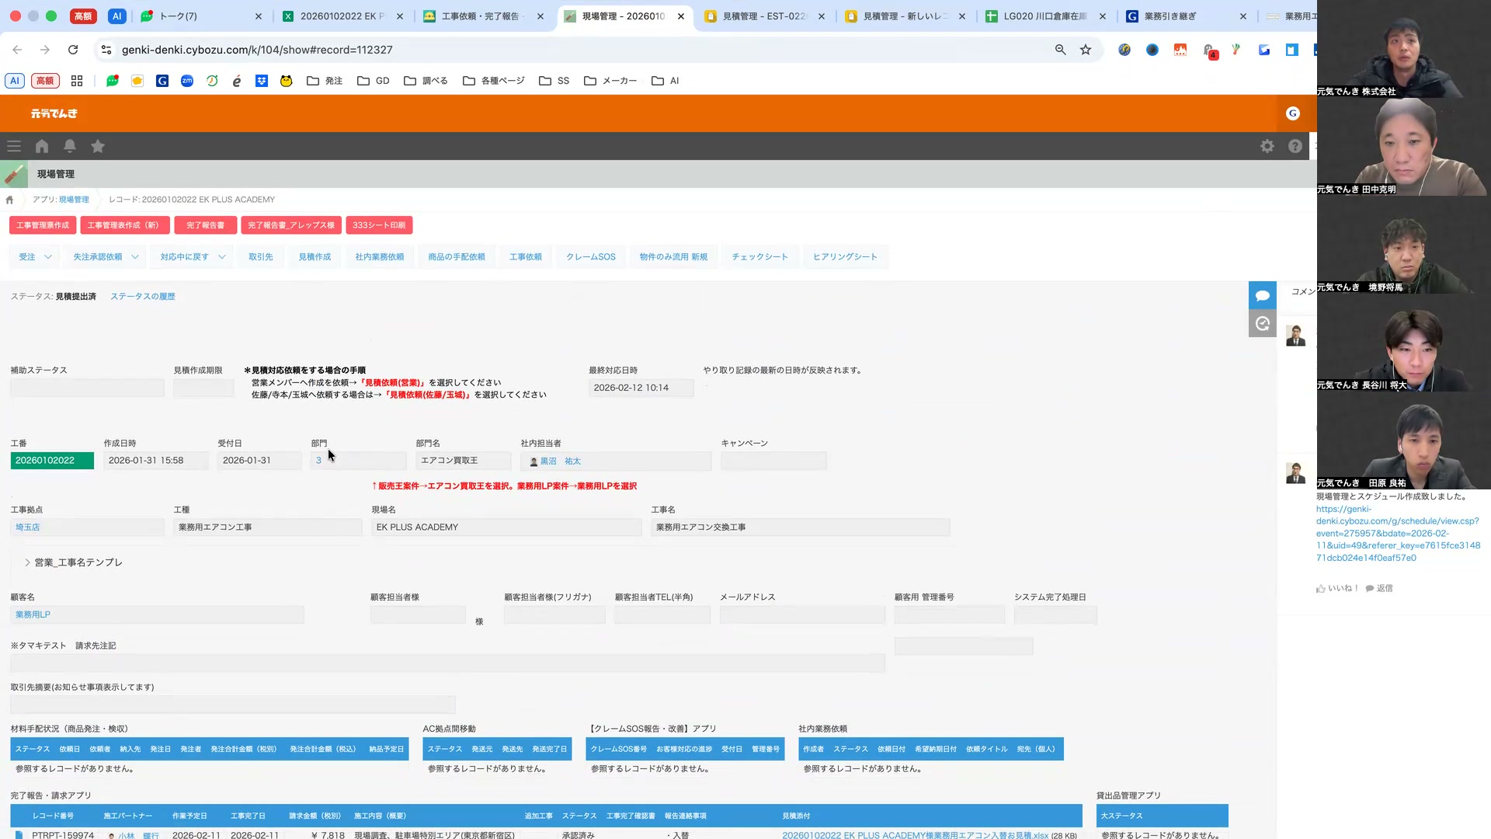Click the browser address bar URL

[257, 50]
